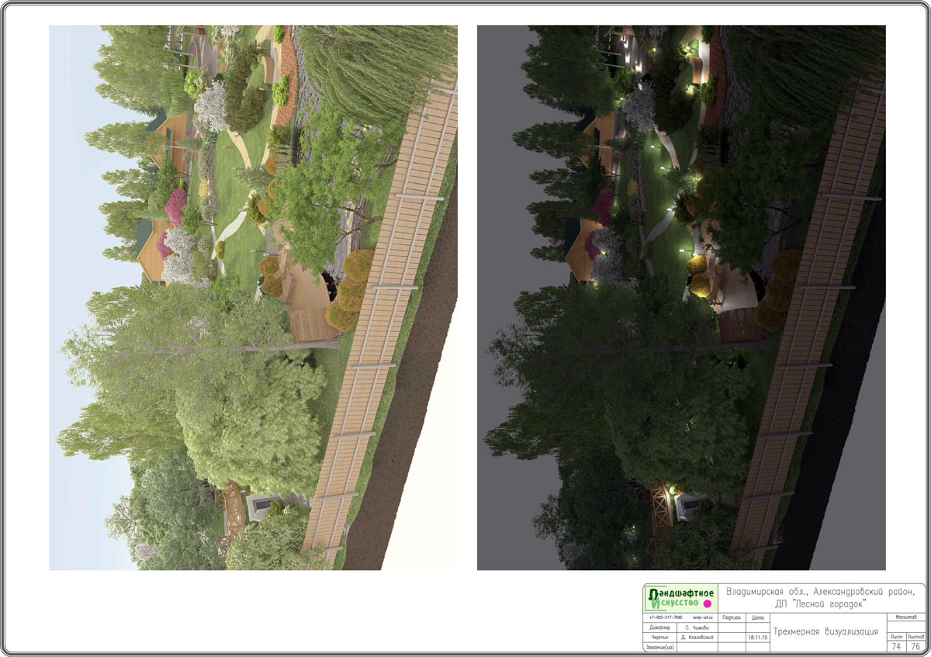Click the 'Масштаб' header cell
This screenshot has width=931, height=657.
tap(905, 617)
